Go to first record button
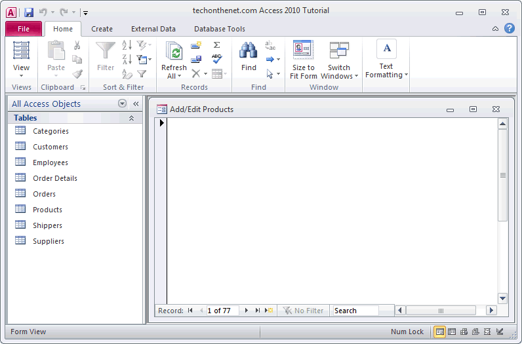This screenshot has width=522, height=344. pyautogui.click(x=190, y=311)
